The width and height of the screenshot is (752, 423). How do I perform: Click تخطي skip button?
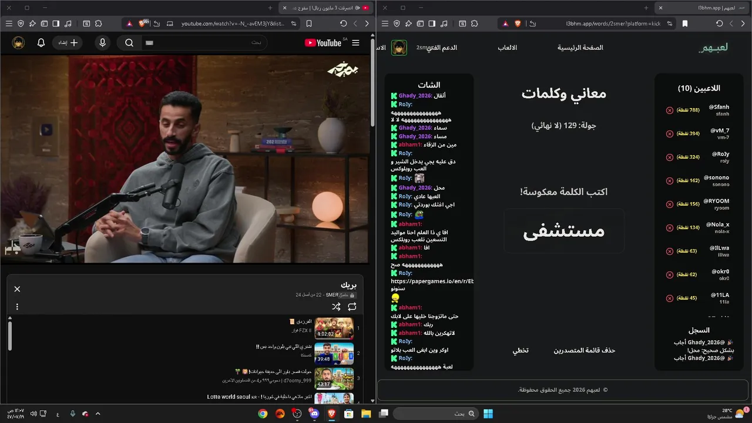point(521,350)
